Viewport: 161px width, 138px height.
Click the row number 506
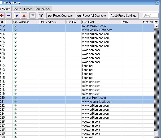[2, 42]
